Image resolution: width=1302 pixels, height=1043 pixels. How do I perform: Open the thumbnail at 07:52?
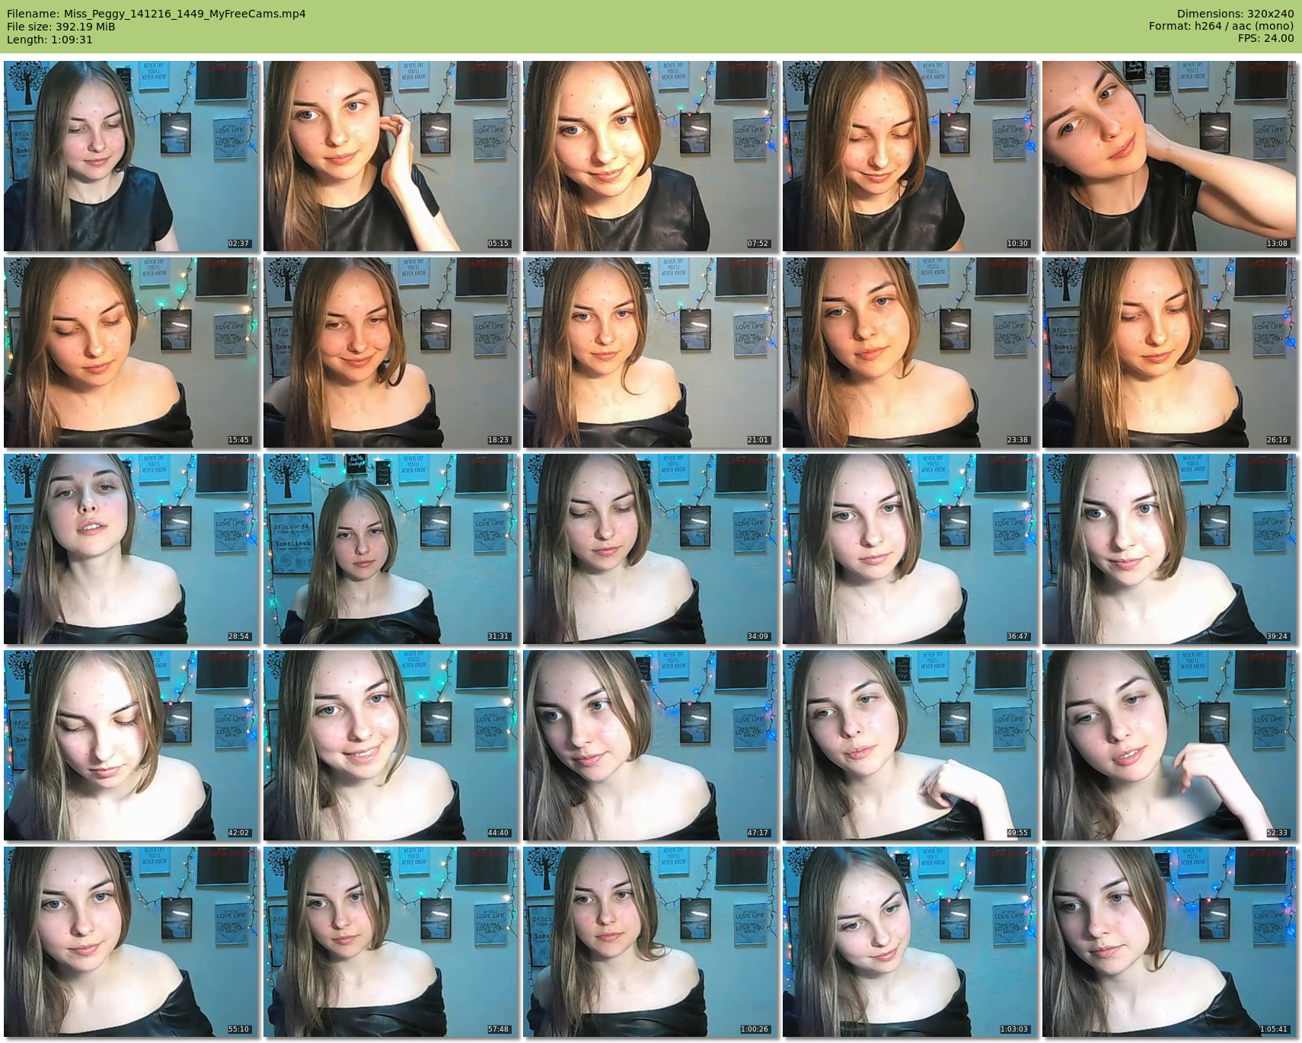(650, 156)
